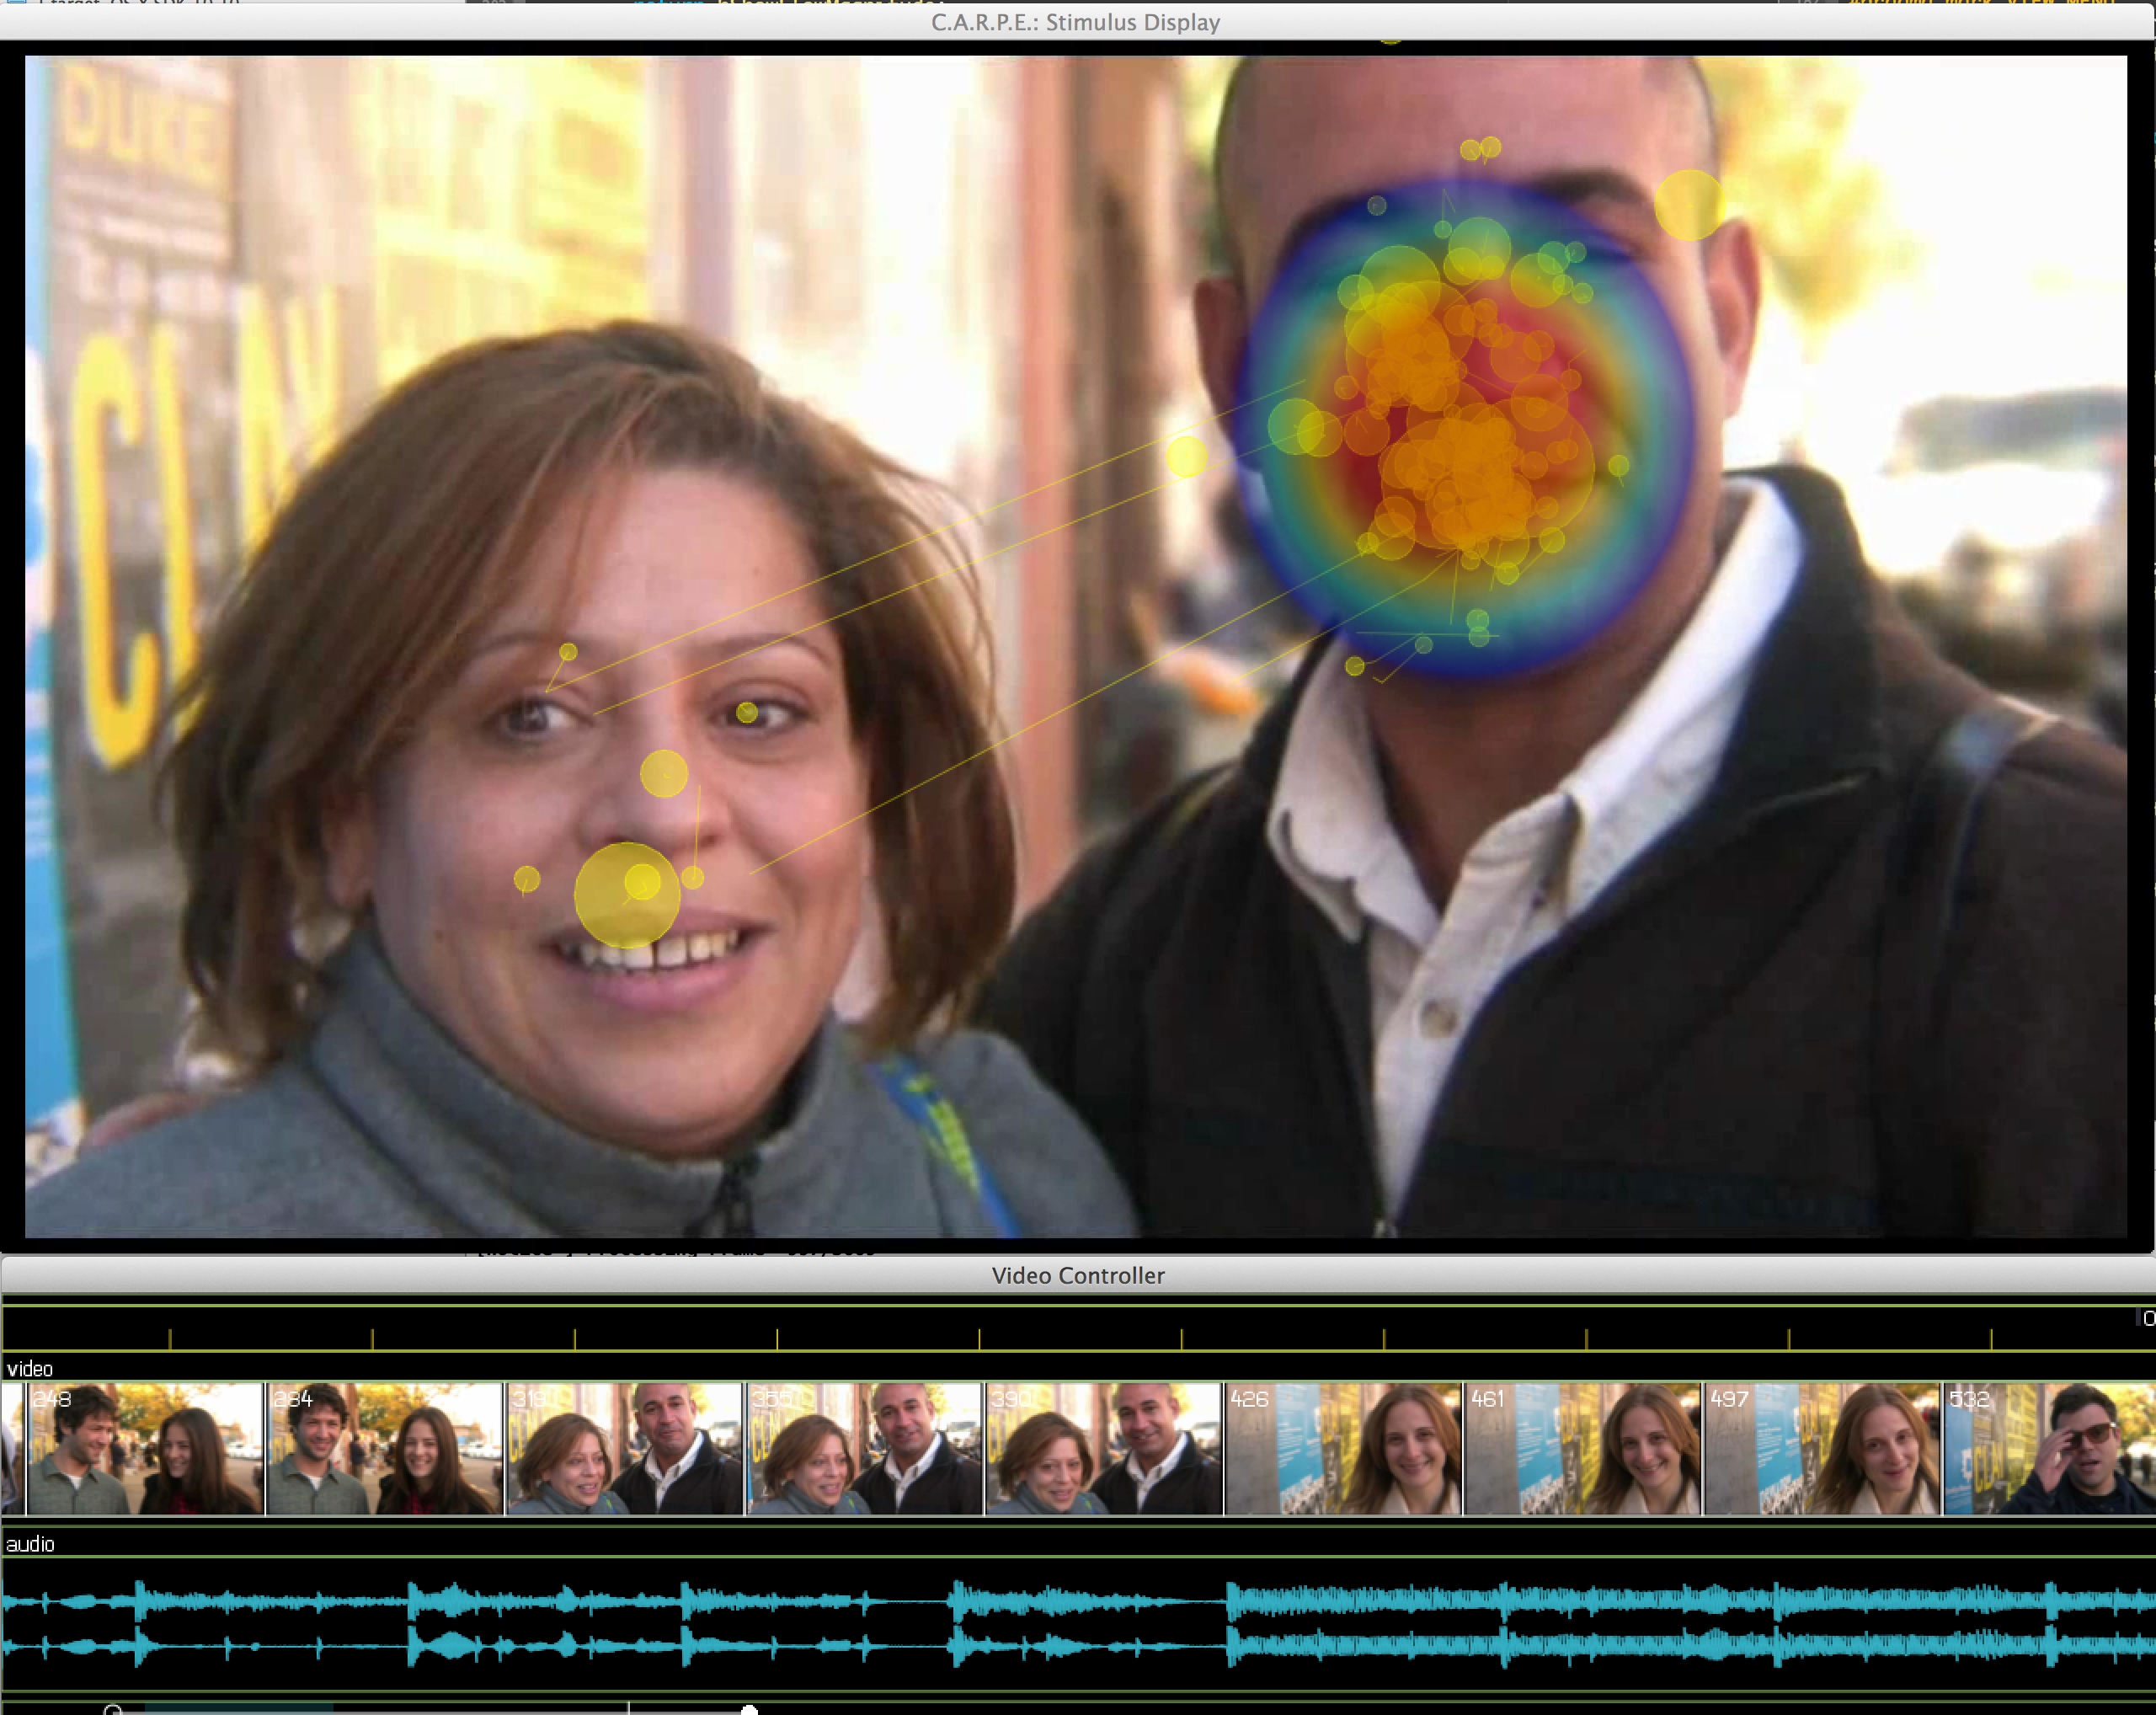Open the frame 319 thumbnail
This screenshot has height=1715, width=2156.
coord(625,1448)
